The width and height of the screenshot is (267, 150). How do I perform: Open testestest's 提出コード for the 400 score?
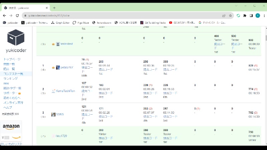point(220,46)
